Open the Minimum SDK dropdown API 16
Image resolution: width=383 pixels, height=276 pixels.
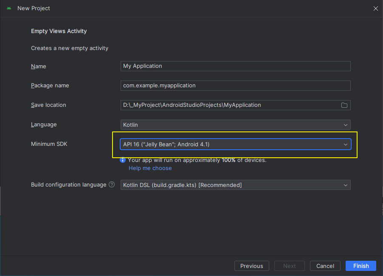tap(236, 144)
